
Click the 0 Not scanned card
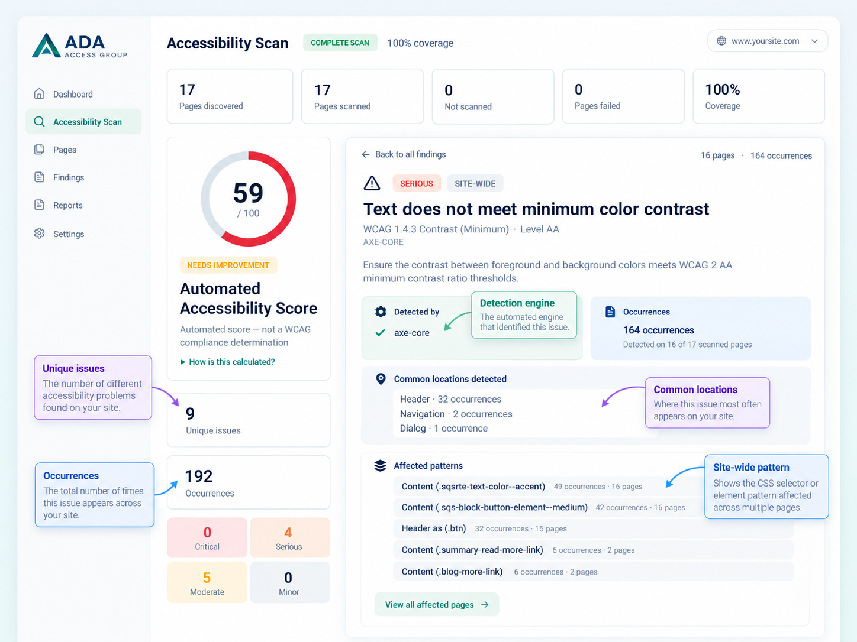point(493,96)
